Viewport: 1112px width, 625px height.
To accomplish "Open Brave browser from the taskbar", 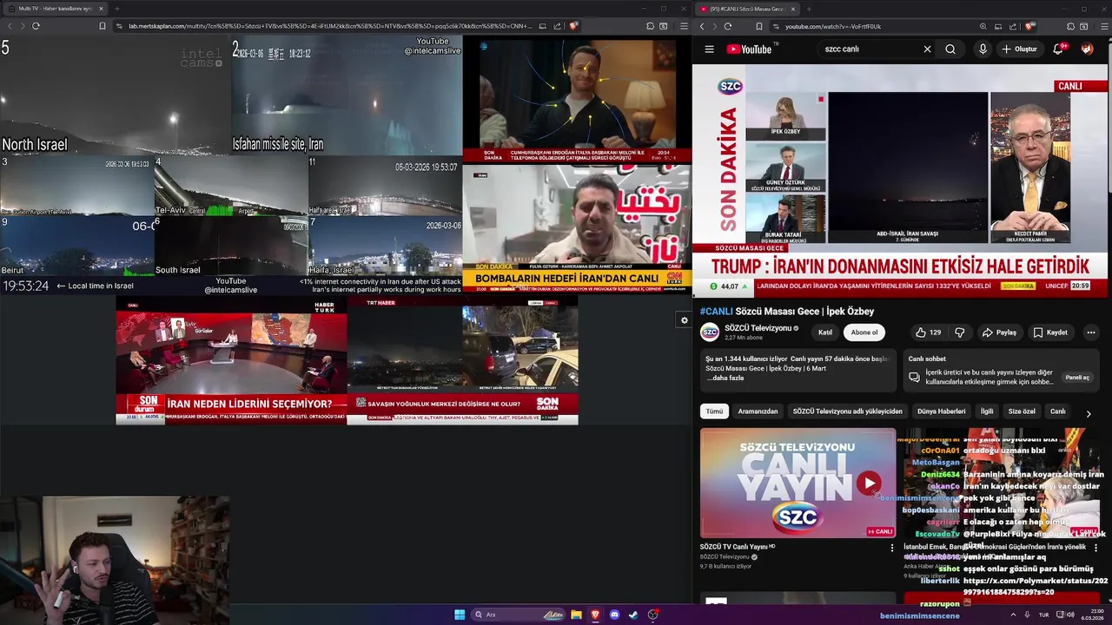I will point(595,615).
